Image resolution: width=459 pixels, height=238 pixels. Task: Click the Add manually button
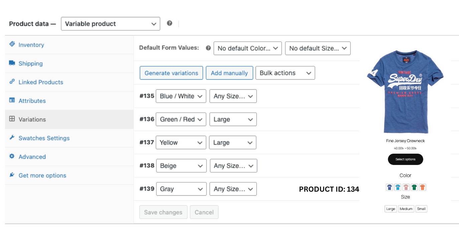229,73
